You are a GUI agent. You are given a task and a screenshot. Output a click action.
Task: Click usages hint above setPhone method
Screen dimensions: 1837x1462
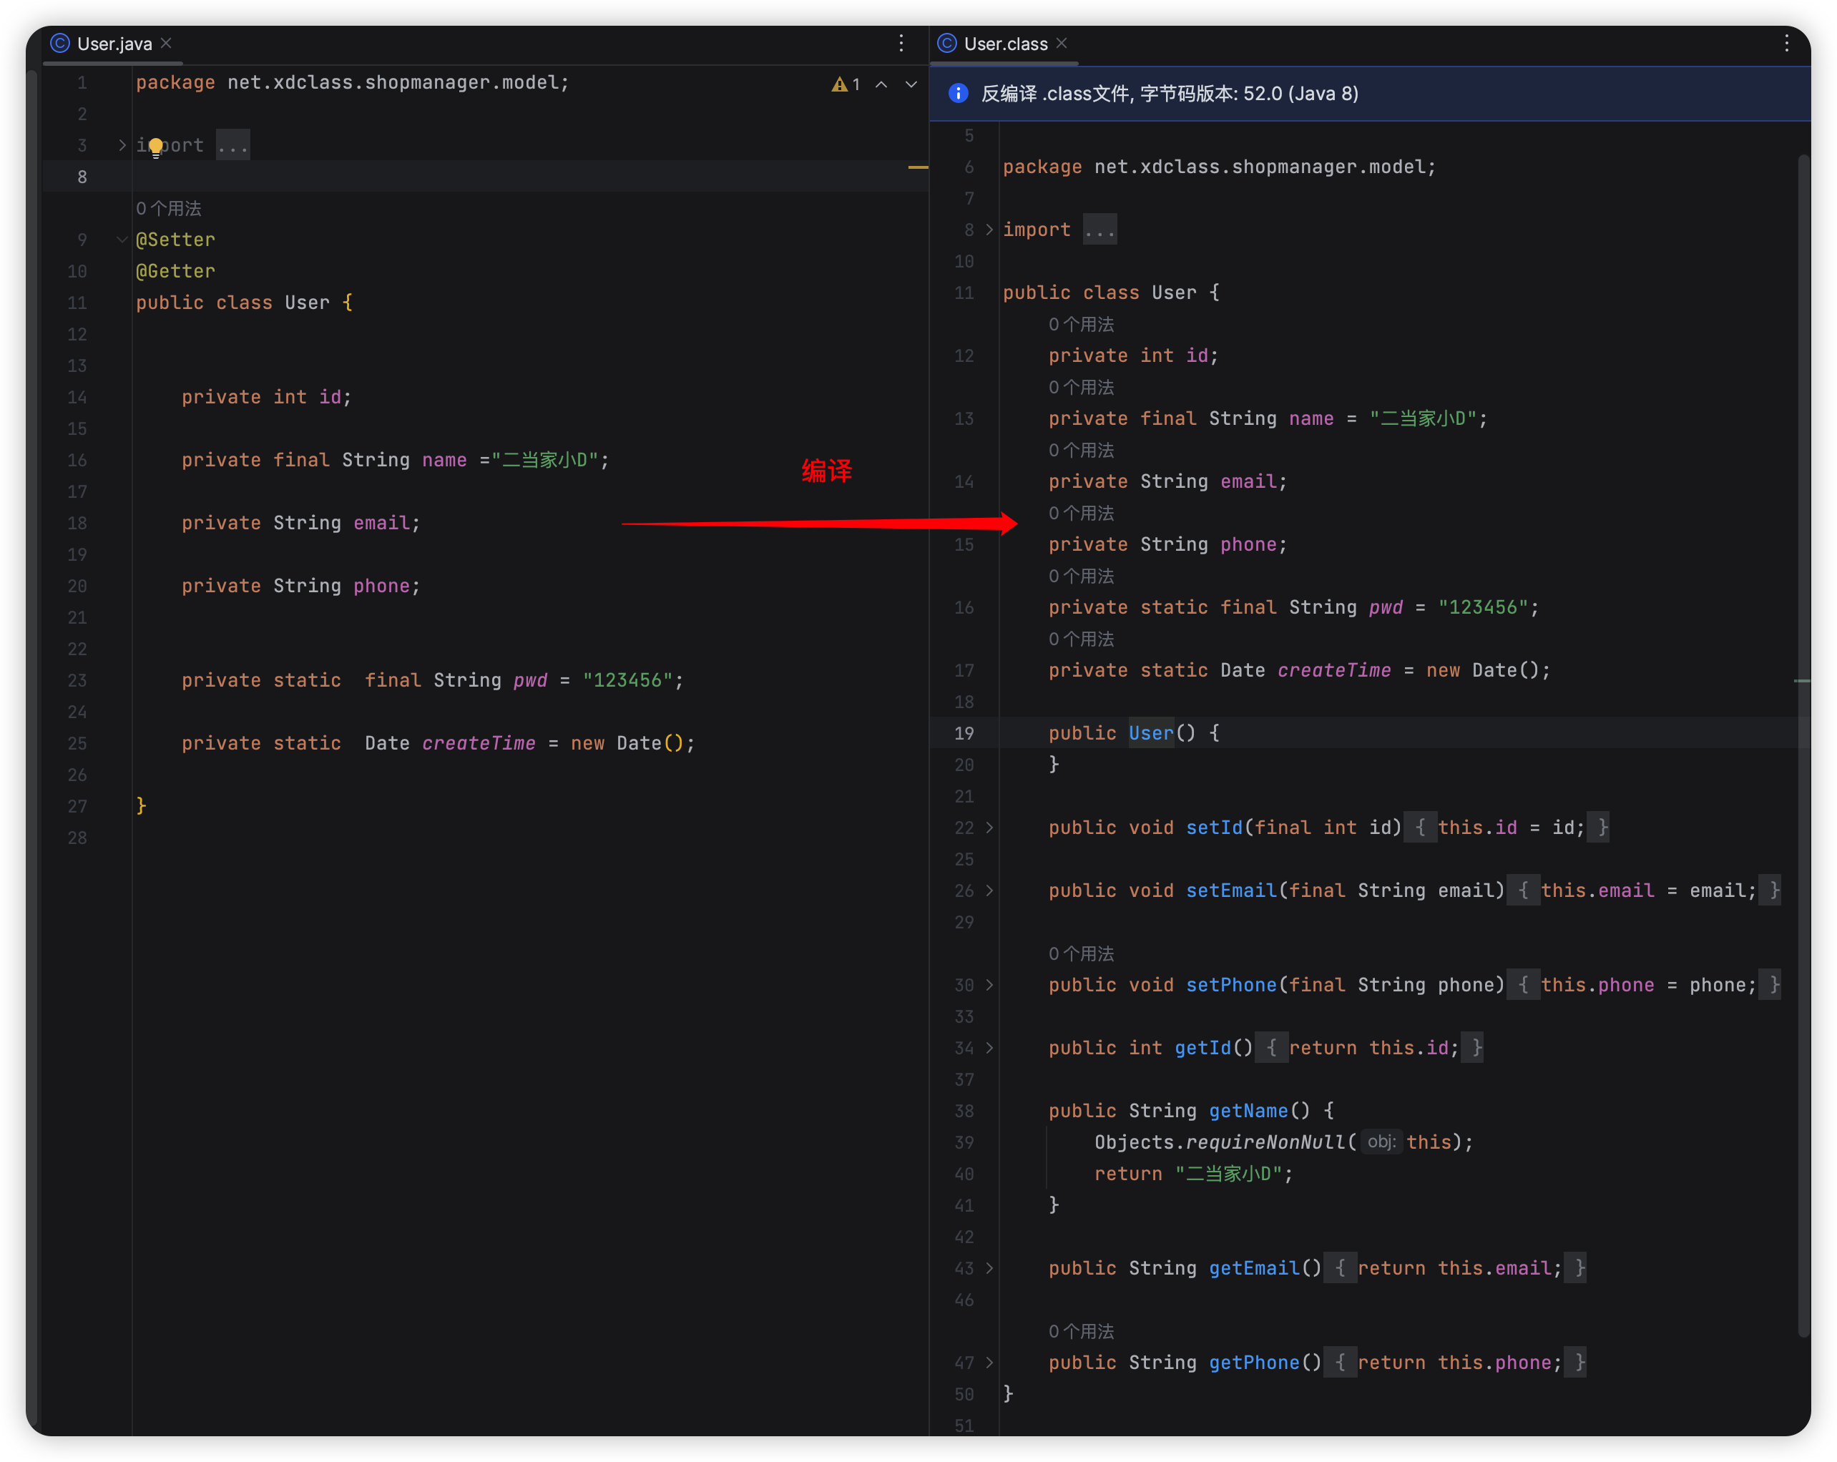tap(1080, 953)
